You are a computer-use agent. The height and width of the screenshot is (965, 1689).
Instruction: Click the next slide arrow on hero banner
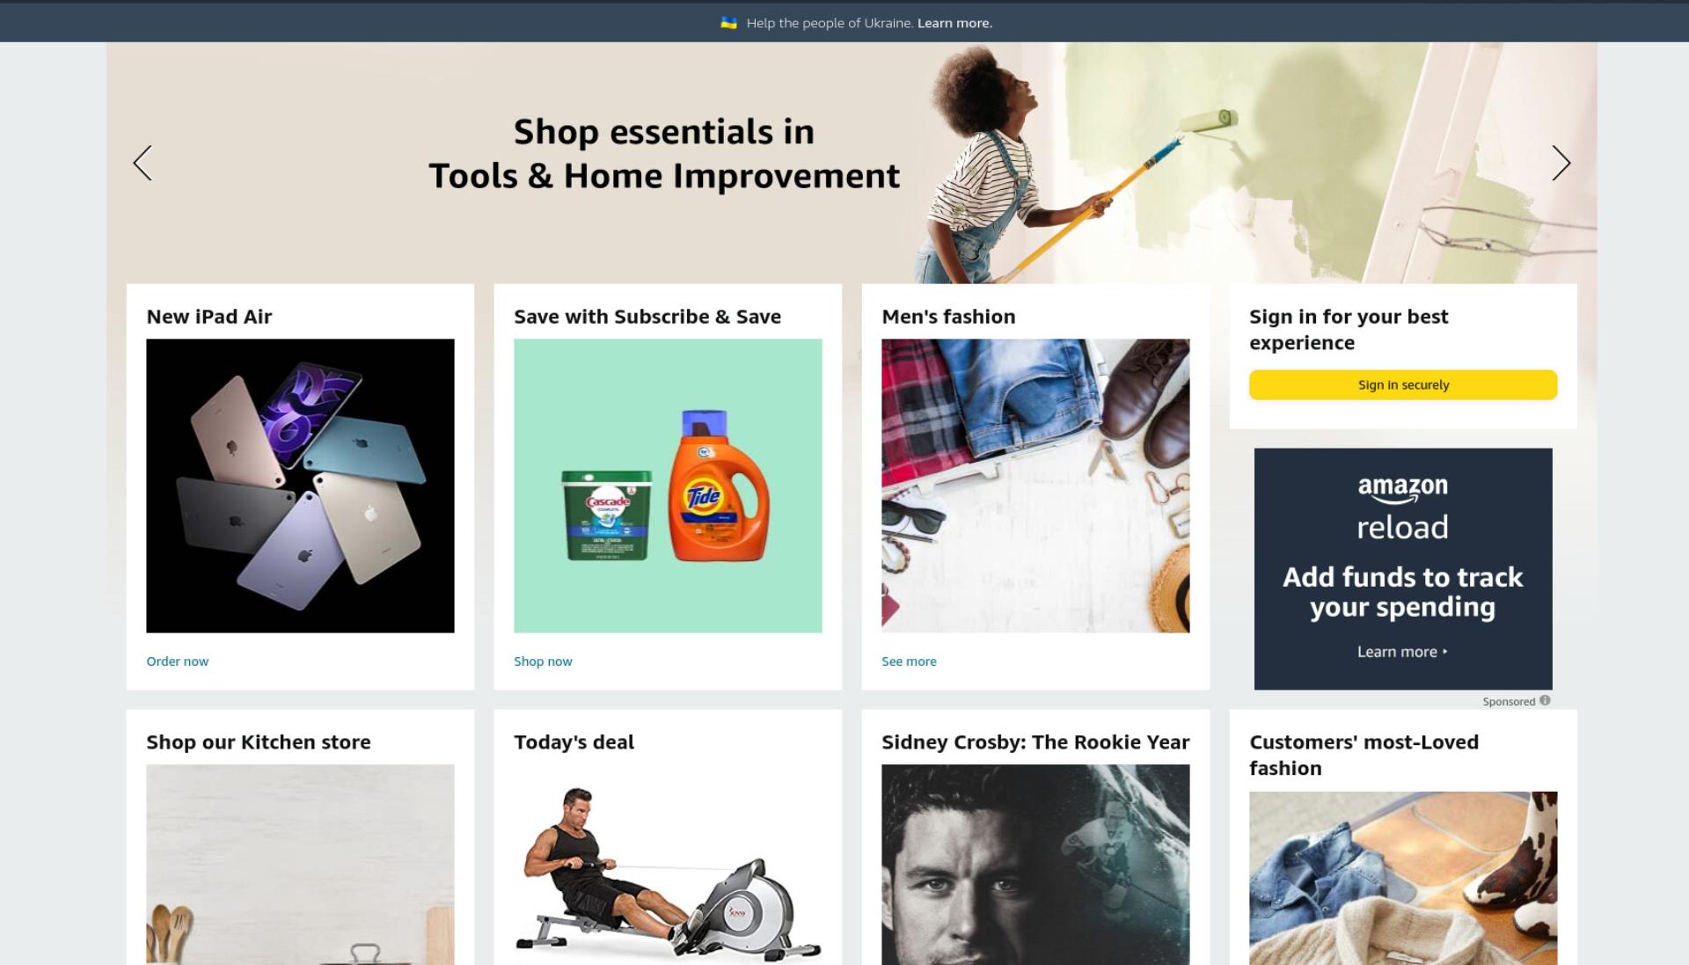pos(1561,163)
